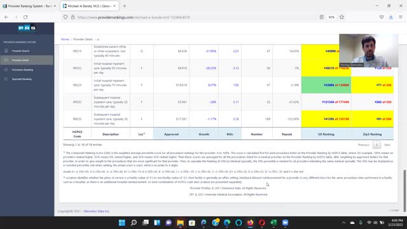
Task: Sort by Zip3 Ranking column header
Action: 372,134
